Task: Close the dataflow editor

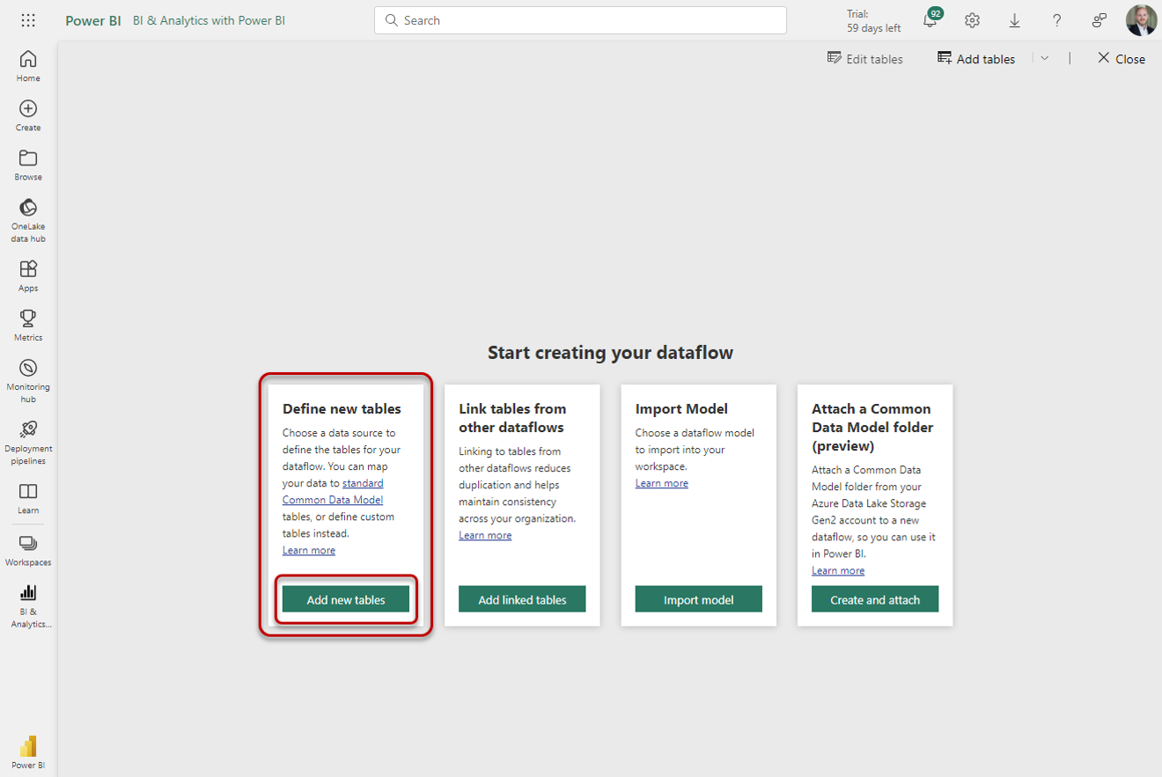Action: pyautogui.click(x=1121, y=59)
